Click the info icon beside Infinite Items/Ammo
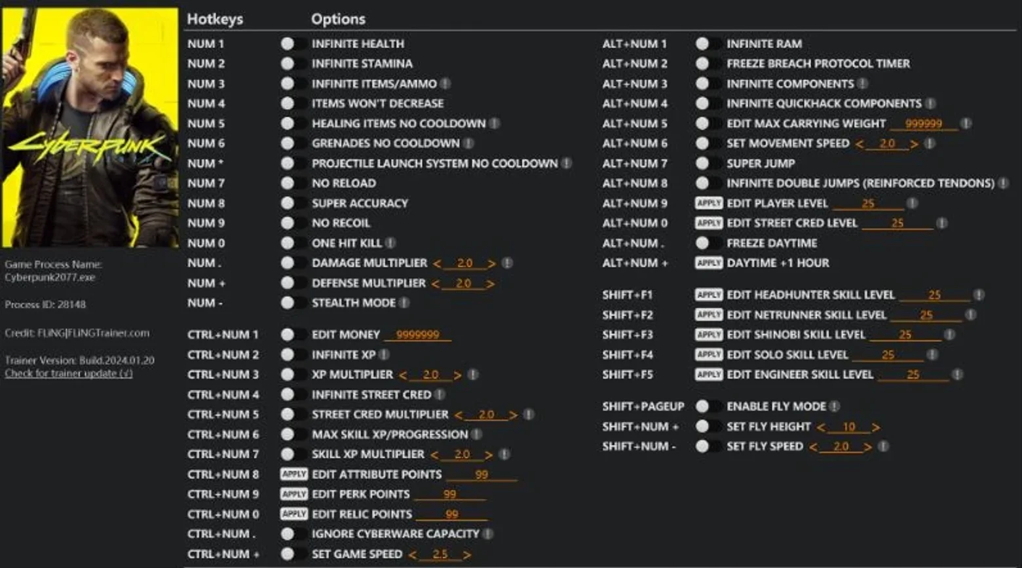The height and width of the screenshot is (568, 1022). pos(445,84)
